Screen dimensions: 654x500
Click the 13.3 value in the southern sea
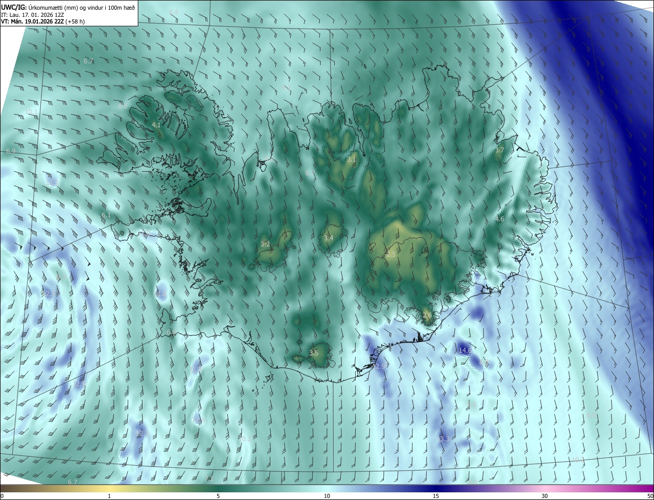[x=443, y=439]
